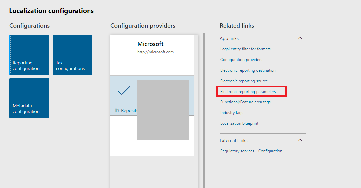Click the Configuration providers vertical scrollbar
Viewport: 361px width, 188px height.
click(x=204, y=109)
